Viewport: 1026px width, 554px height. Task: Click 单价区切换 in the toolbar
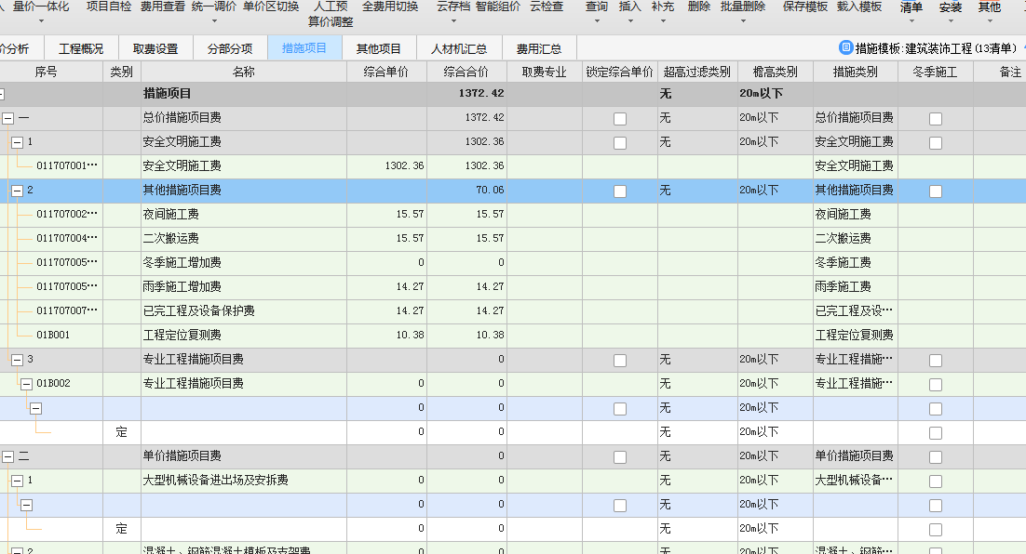pyautogui.click(x=271, y=7)
